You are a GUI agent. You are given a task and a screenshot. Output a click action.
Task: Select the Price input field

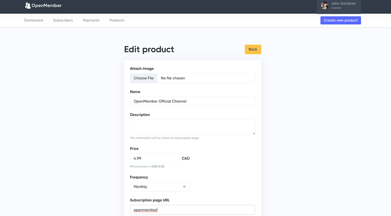click(x=154, y=158)
